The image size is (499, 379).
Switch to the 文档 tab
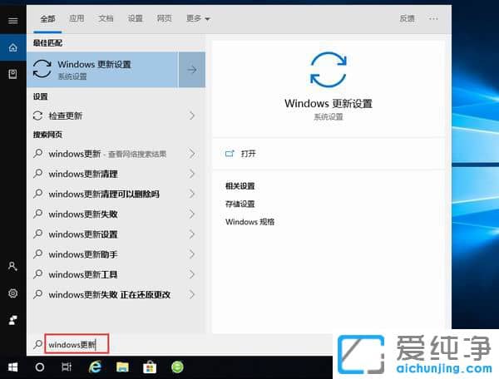[x=106, y=18]
